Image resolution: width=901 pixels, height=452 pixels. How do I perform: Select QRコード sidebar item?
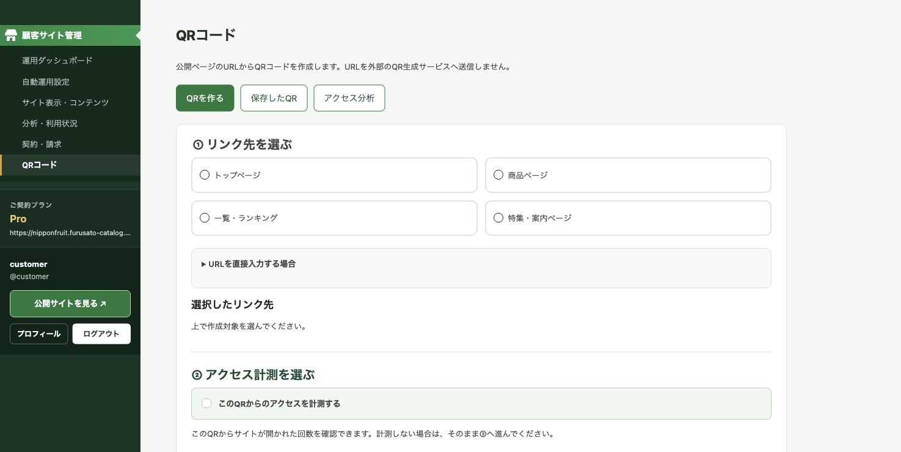coord(70,165)
